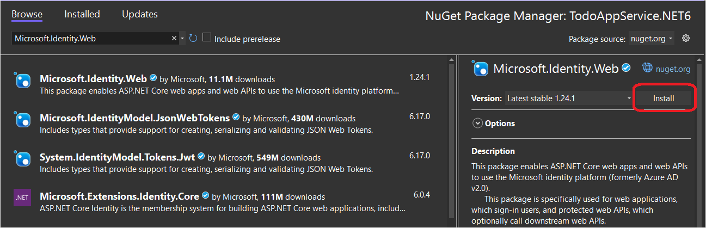Select the Microsoft.Extensions.Identity.Core package title

[x=120, y=196]
